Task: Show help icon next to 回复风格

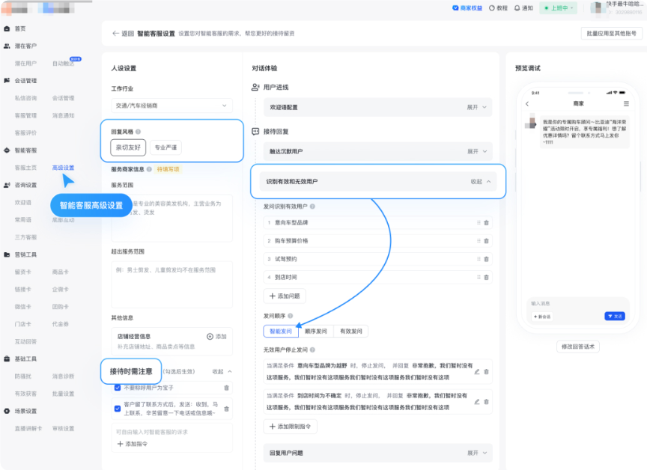Action: pos(139,132)
